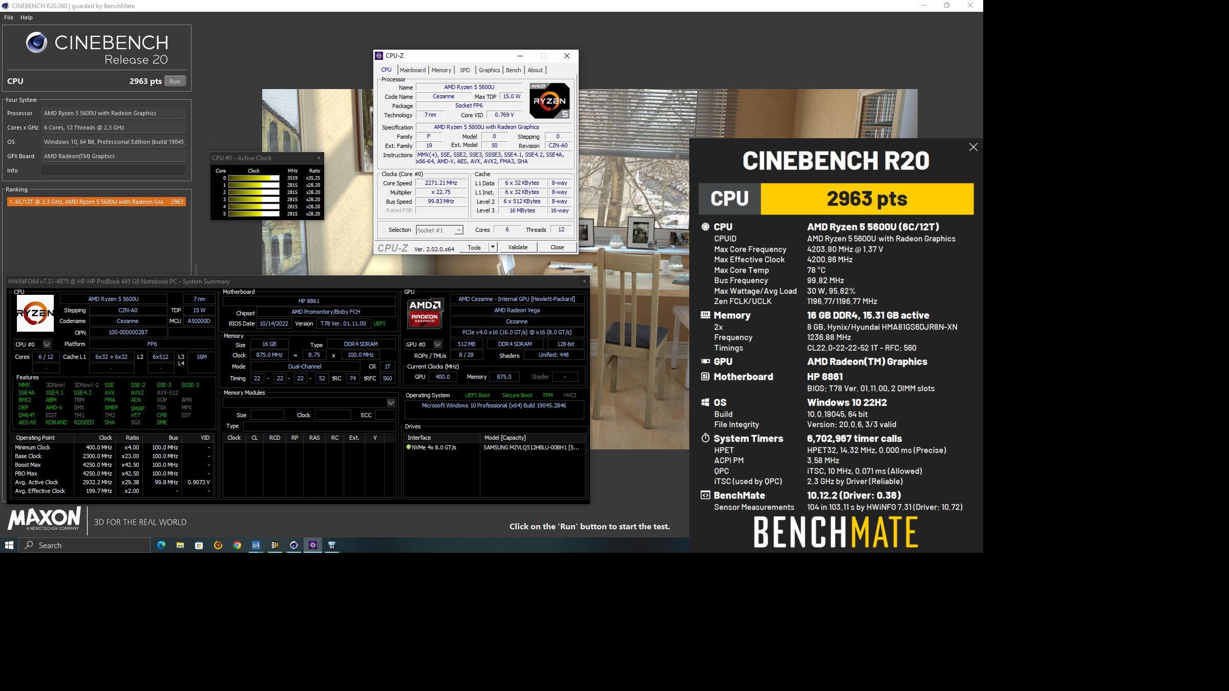Image resolution: width=1229 pixels, height=691 pixels.
Task: Click the Ryzen 5 logo in CPU-Z
Action: (x=549, y=101)
